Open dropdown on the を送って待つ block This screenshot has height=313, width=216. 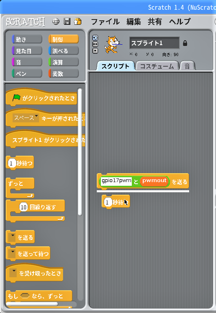click(12, 254)
